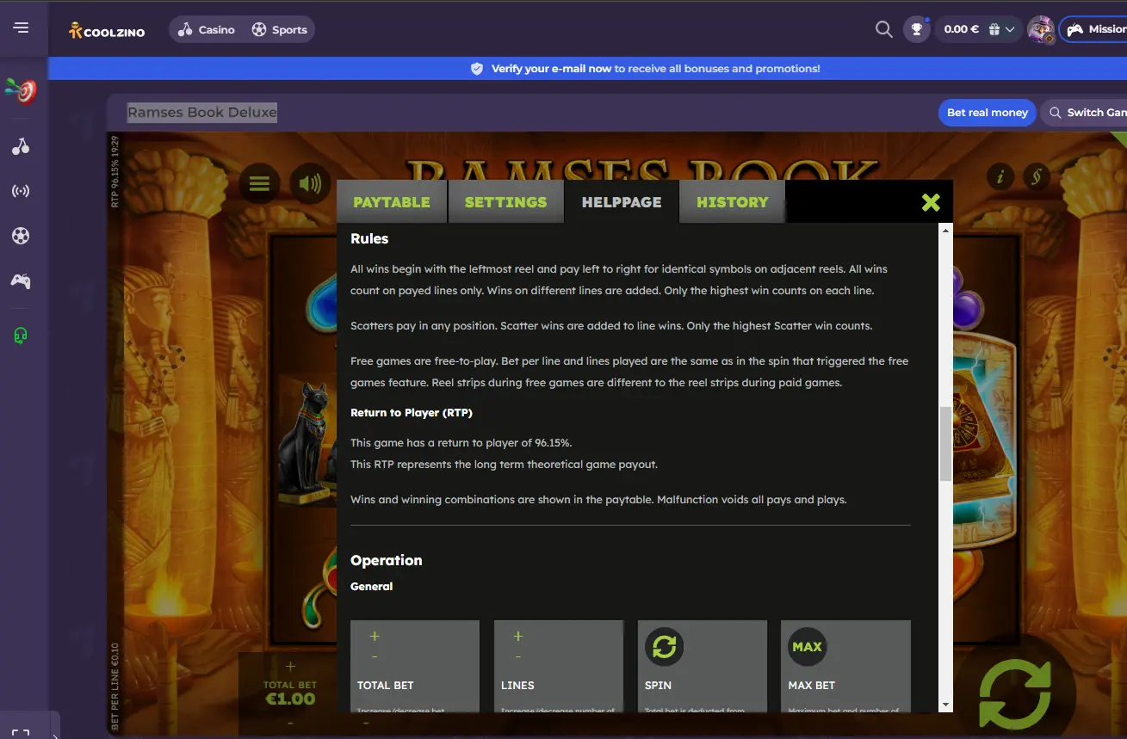Click the big green spin button in the game

1015,695
